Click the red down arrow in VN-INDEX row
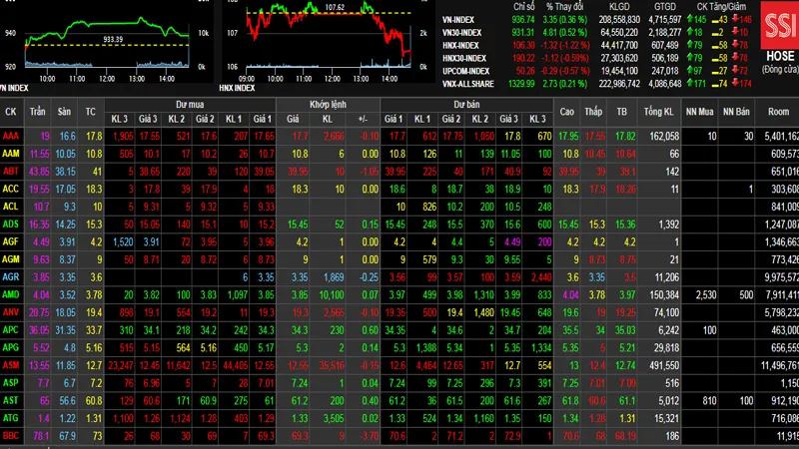Viewport: 799px width, 449px height. (735, 19)
